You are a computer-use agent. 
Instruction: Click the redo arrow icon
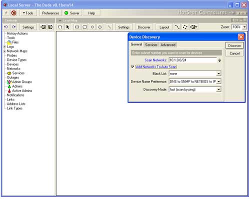pos(14,27)
